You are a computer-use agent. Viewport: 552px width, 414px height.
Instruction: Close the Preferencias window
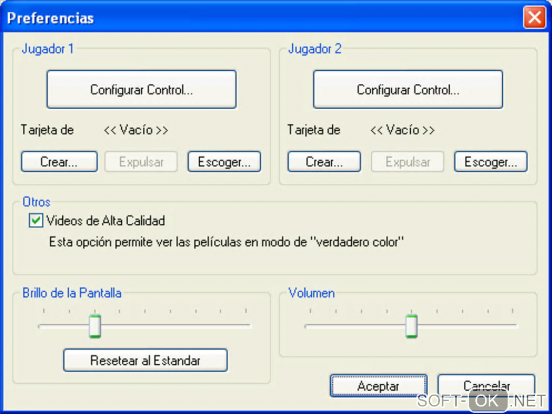point(535,18)
